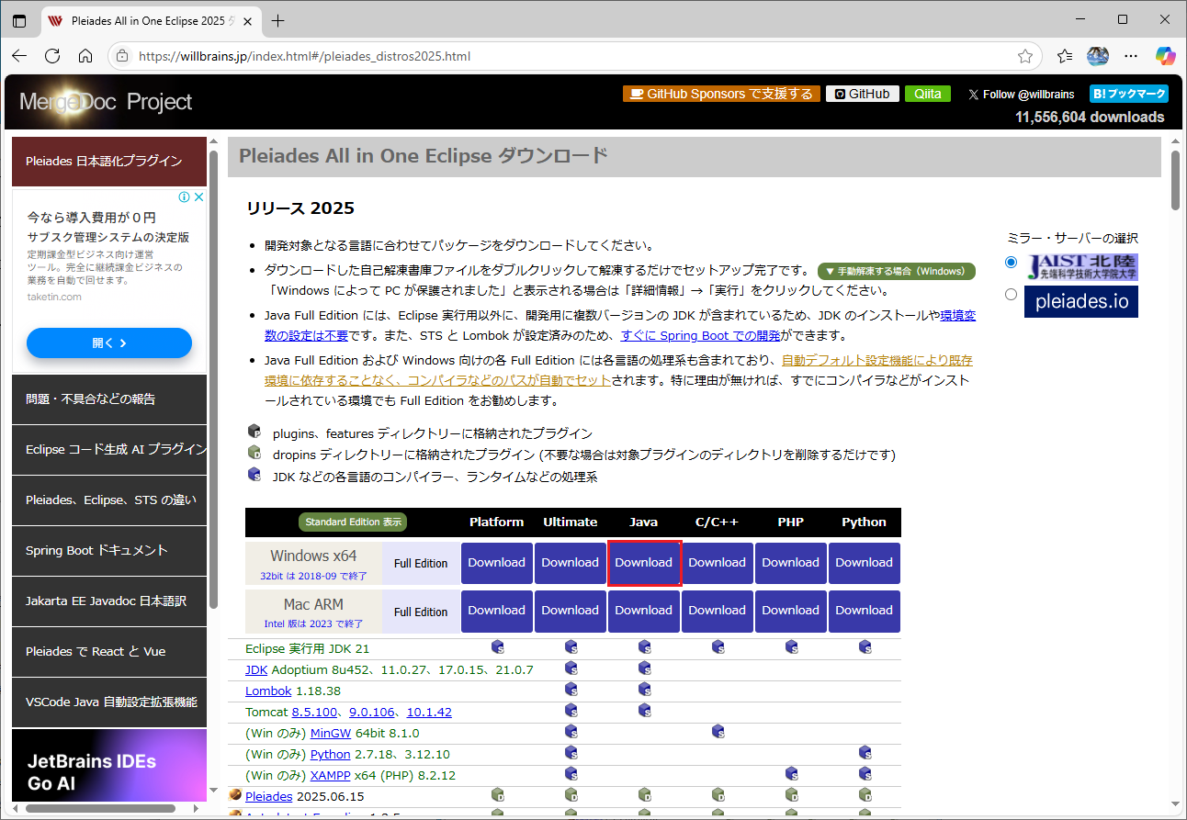Screen dimensions: 1187x820
Task: Toggle the Standard Edition 表示 button
Action: (353, 522)
